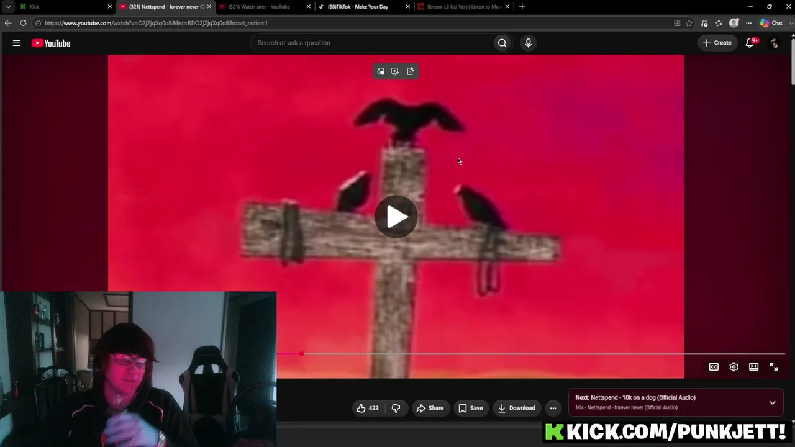Close the Nettspend forever never tab
Viewport: 795px width, 447px height.
[209, 7]
